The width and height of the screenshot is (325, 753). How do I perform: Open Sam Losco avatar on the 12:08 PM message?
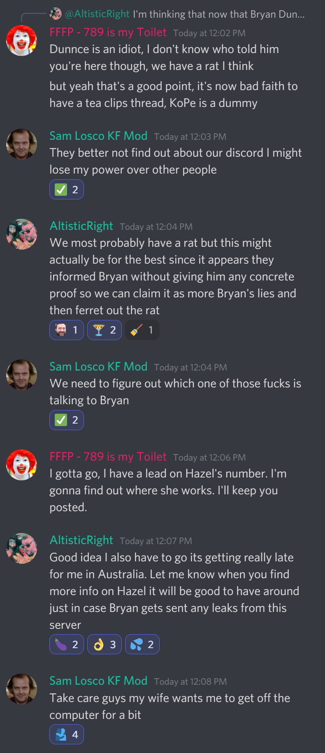21,688
